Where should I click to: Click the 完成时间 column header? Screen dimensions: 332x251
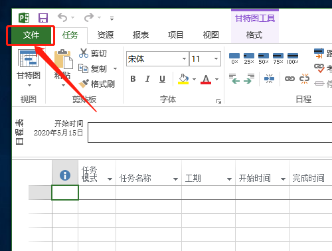click(311, 173)
